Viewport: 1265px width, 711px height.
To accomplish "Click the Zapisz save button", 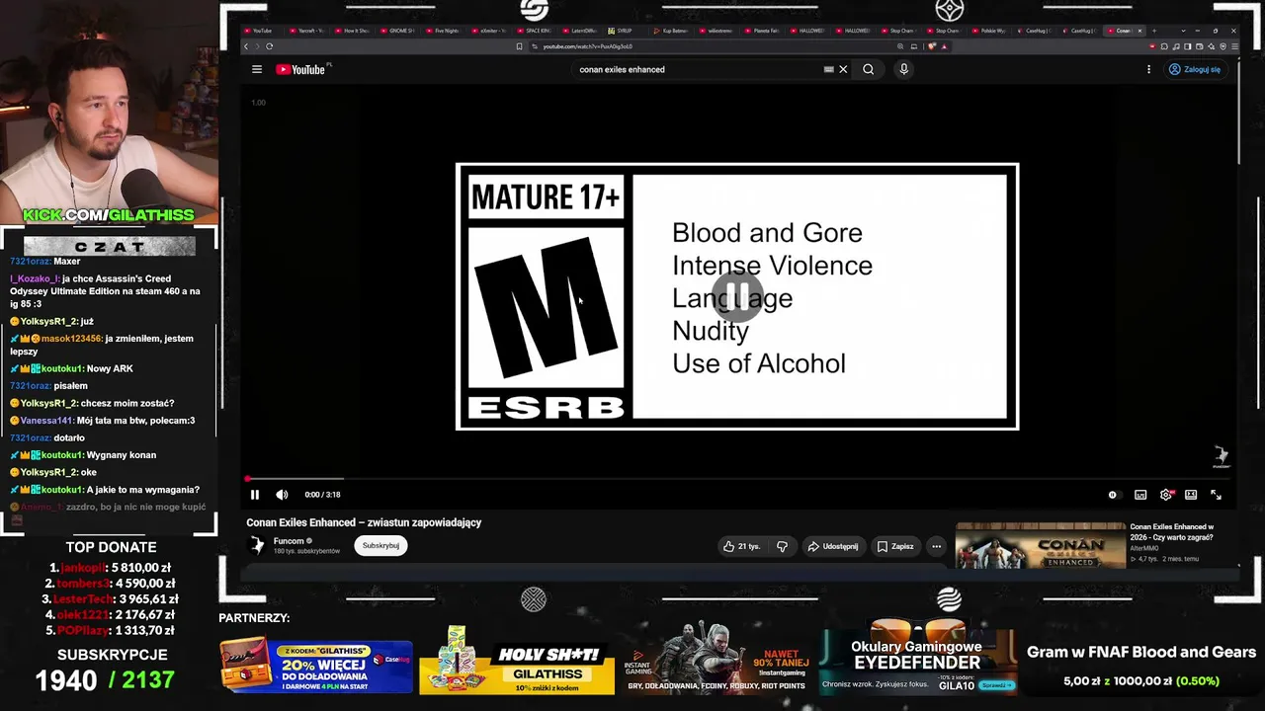I will [x=895, y=546].
